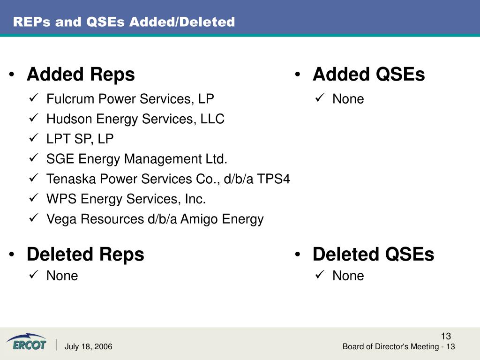The image size is (480, 360).
Task: Click Tenaska Power Services Co. text line
Action: click(168, 179)
